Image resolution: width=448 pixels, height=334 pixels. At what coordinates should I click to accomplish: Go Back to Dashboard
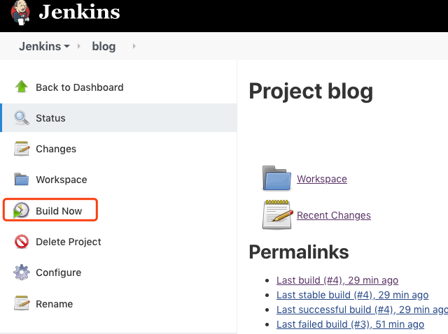point(80,87)
